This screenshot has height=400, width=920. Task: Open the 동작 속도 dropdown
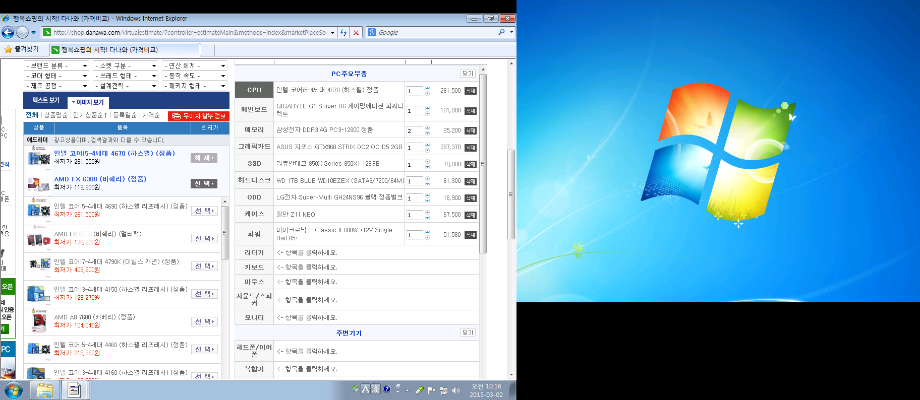[195, 76]
